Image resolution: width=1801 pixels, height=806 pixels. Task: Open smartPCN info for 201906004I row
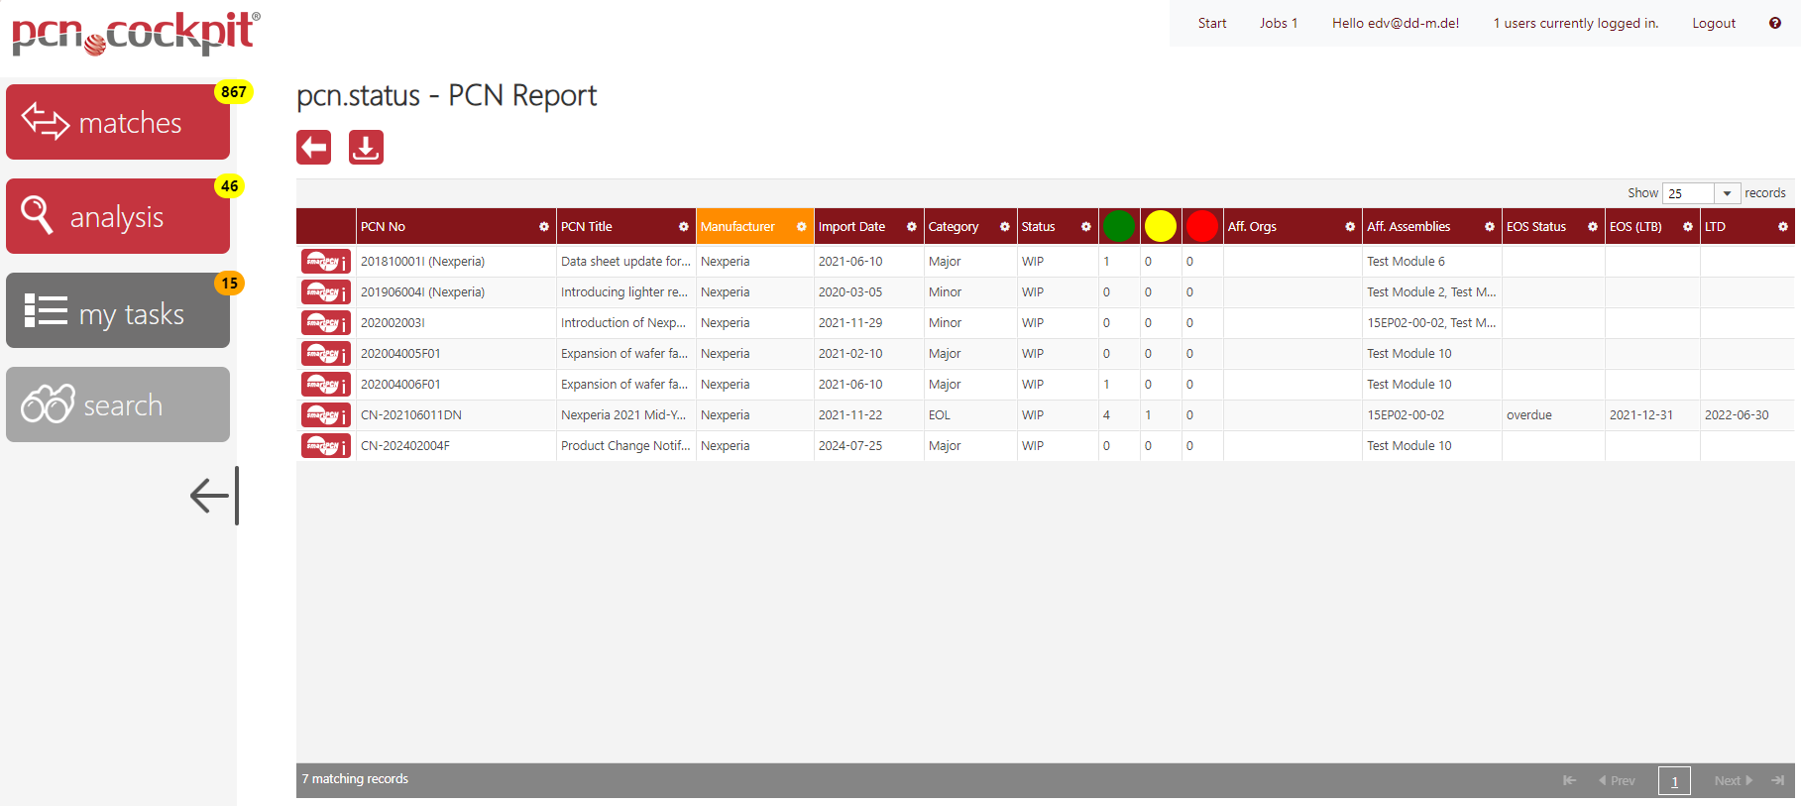click(x=326, y=292)
